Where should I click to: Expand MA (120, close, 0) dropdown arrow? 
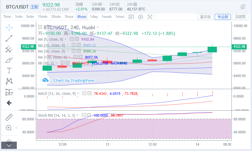(69, 57)
